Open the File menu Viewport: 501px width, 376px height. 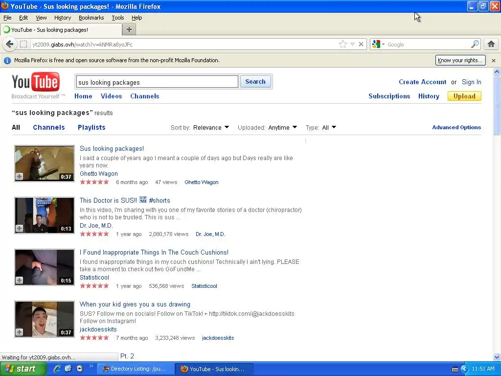pos(7,18)
